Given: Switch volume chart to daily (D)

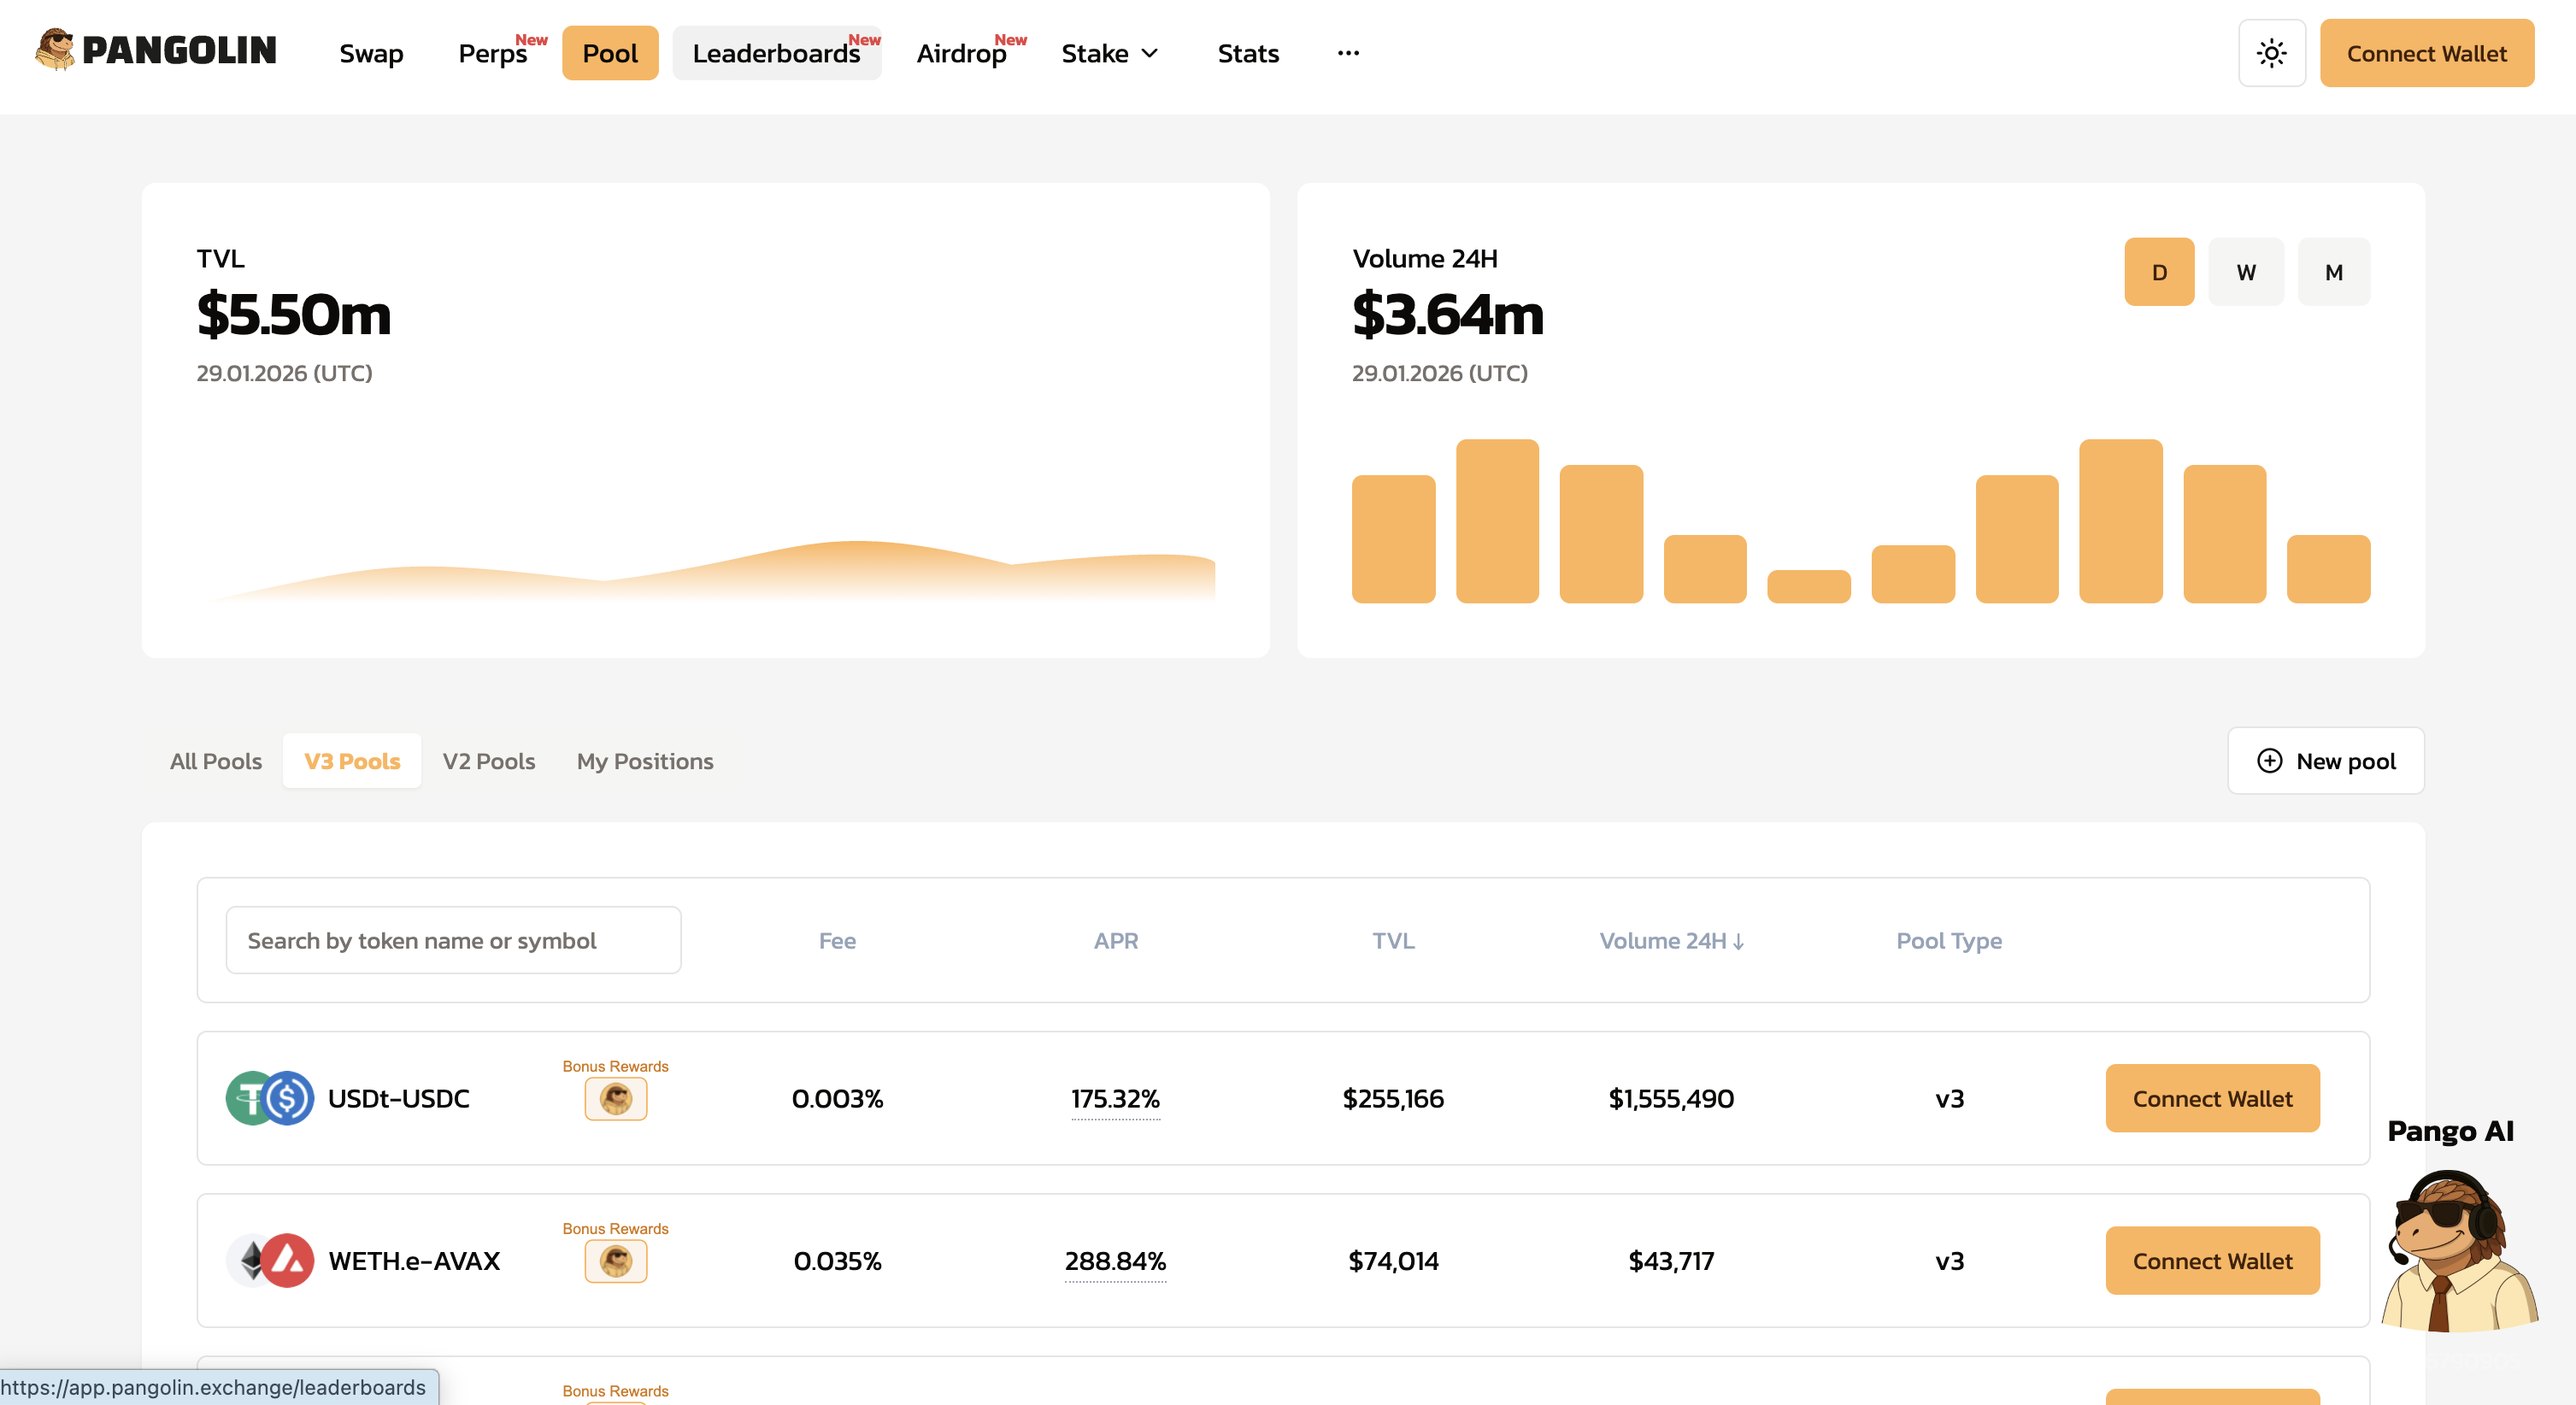Looking at the screenshot, I should coord(2158,272).
